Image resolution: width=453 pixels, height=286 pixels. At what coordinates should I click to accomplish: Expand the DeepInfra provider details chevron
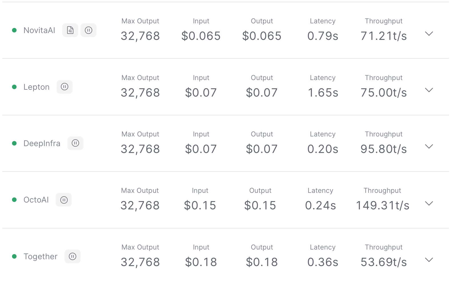click(x=429, y=146)
